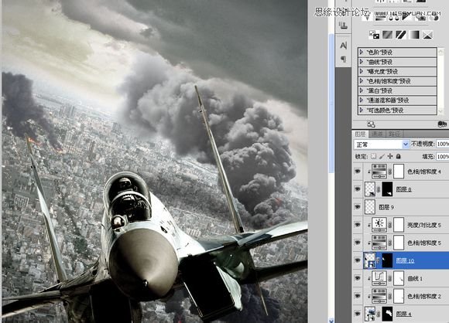Select the 图层 9 layer name

[386, 207]
